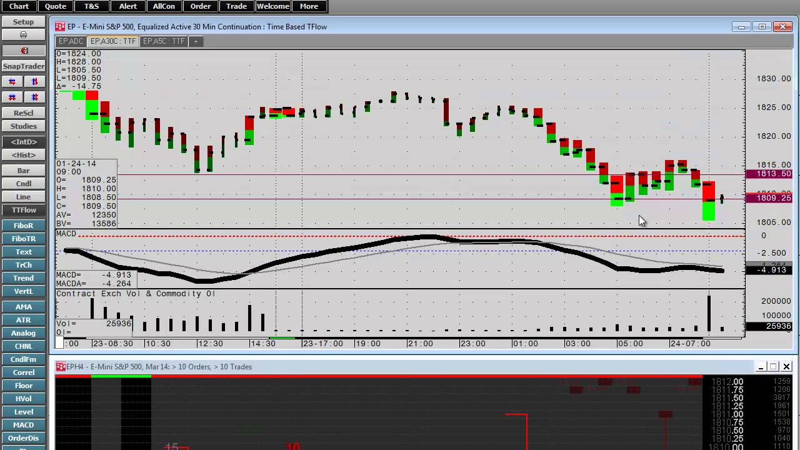Screen dimensions: 800x450
Task: Click the horizontal compress arrows icon
Action: (x=12, y=97)
